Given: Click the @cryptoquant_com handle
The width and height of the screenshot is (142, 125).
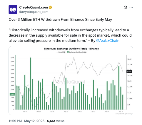Looking at the screenshot, I should point(34,12).
